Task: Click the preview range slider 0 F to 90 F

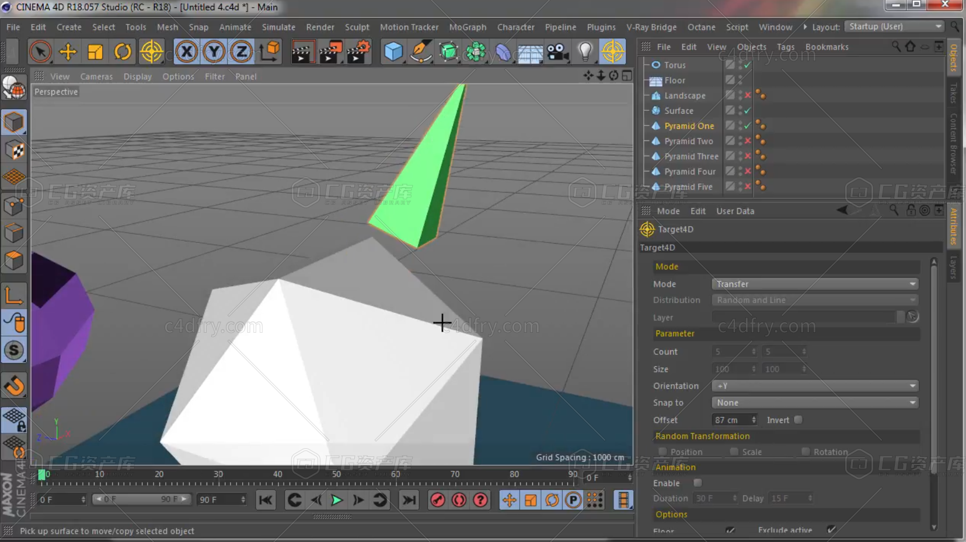Action: 142,499
